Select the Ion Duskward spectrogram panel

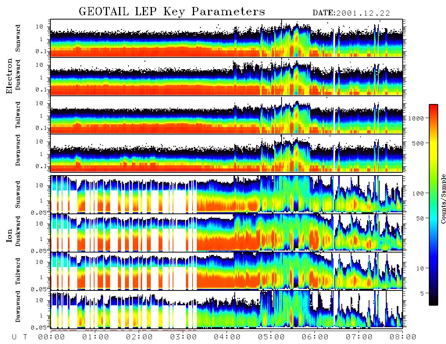tap(227, 232)
